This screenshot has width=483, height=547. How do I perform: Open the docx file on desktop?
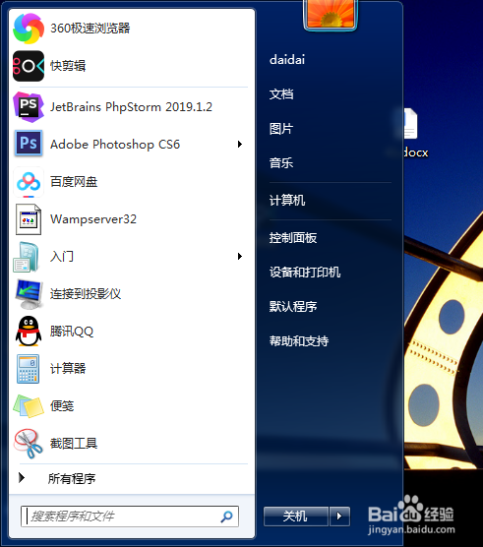point(411,133)
